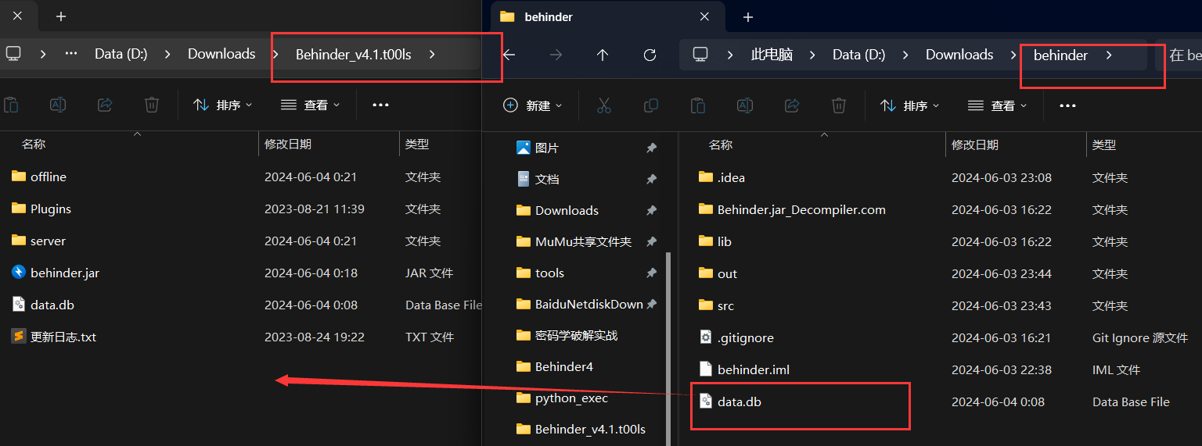Select .gitignore file in behinder window
The height and width of the screenshot is (446, 1202).
(736, 337)
